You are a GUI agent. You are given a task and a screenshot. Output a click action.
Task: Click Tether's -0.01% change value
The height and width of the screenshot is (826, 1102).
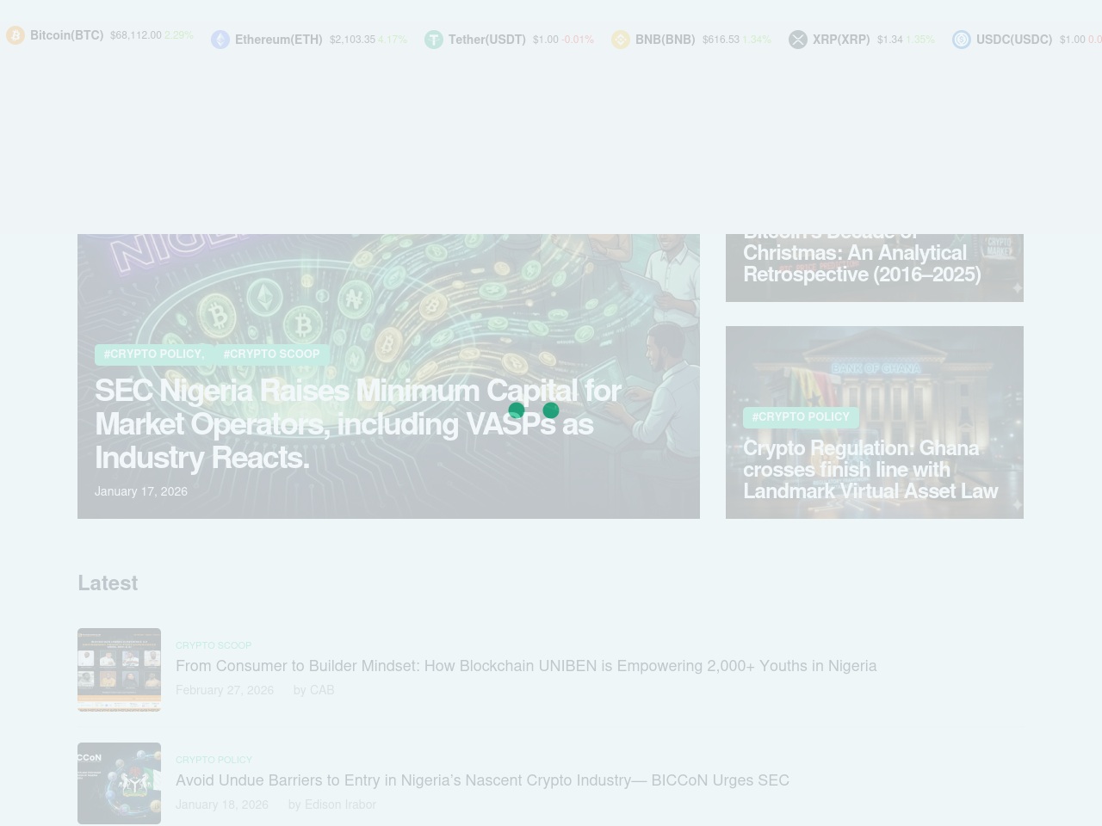tap(578, 40)
